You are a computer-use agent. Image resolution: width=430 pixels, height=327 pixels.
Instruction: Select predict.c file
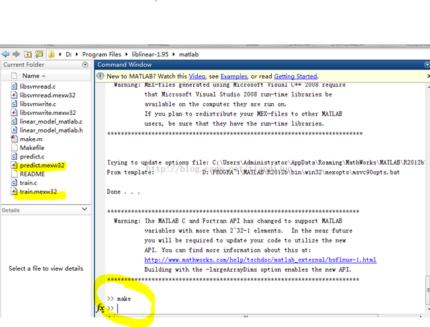pyautogui.click(x=32, y=157)
